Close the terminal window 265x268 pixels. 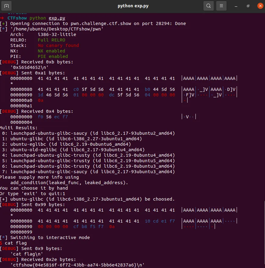pyautogui.click(x=260, y=6)
